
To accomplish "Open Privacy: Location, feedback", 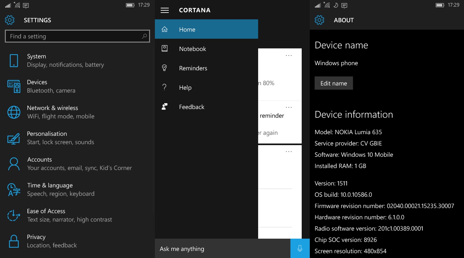I will 77,241.
